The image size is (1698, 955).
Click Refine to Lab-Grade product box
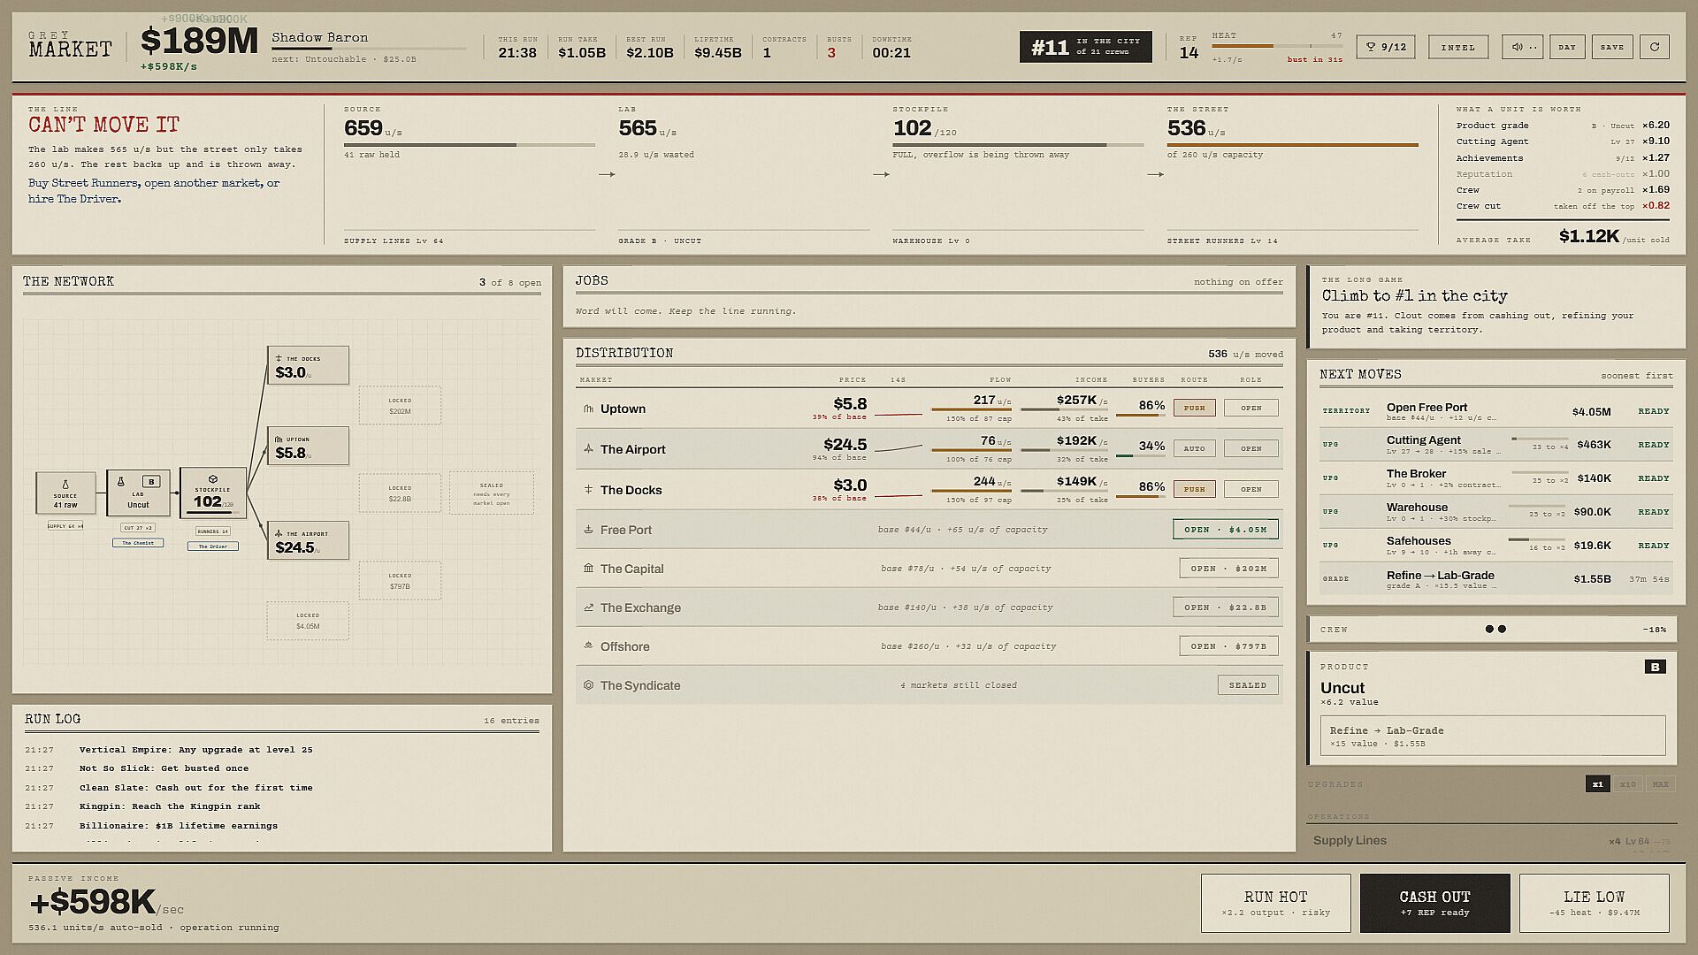click(x=1492, y=736)
